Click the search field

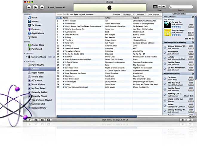181,7
